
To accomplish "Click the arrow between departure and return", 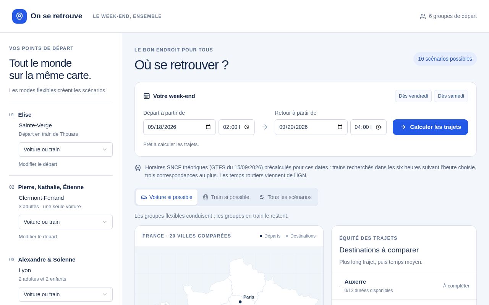I will point(265,127).
